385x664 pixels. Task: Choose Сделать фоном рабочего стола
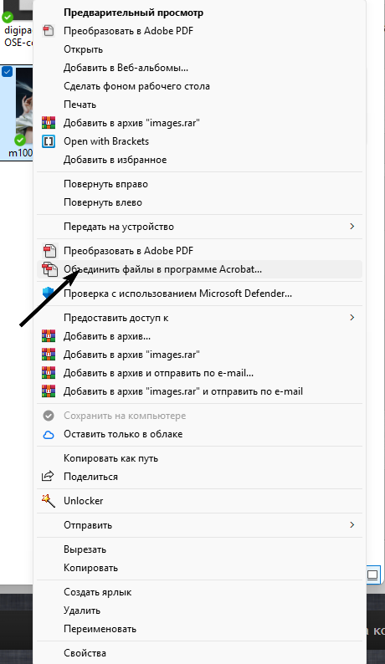coord(200,86)
